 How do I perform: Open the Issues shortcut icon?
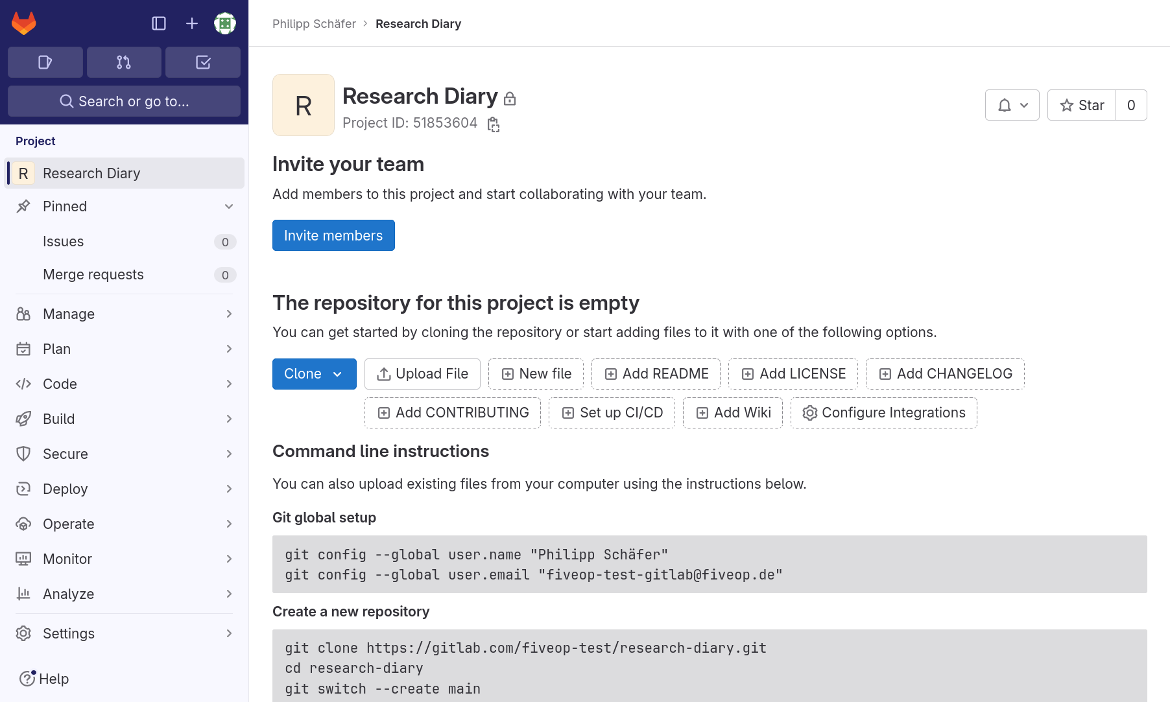click(45, 62)
